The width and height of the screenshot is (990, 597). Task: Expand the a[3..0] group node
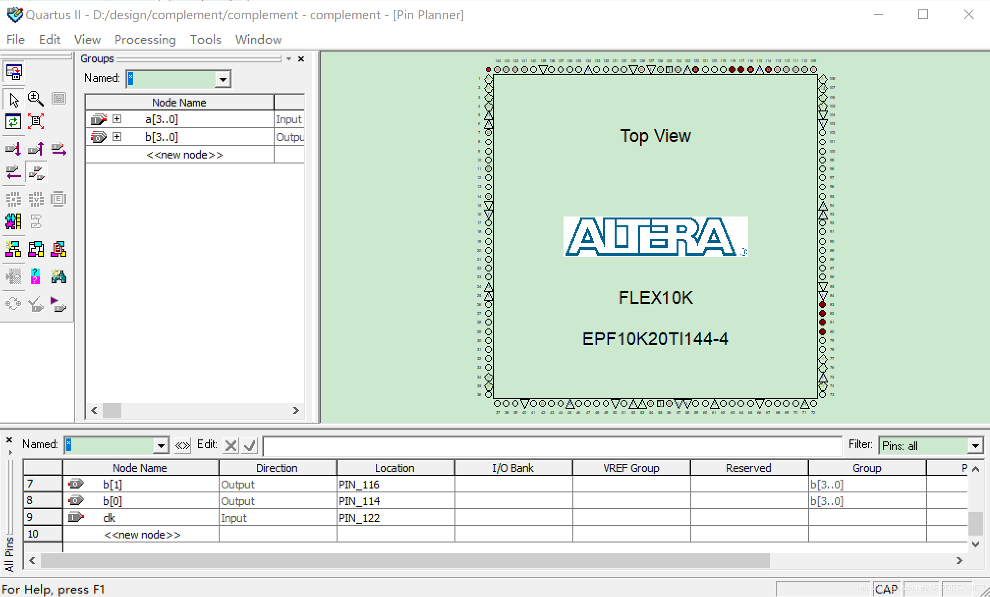click(117, 119)
